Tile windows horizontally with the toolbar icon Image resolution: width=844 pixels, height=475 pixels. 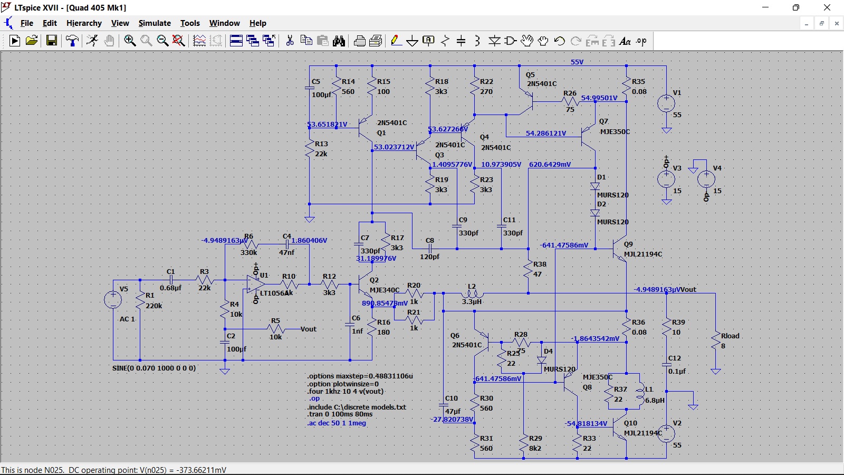(x=236, y=41)
